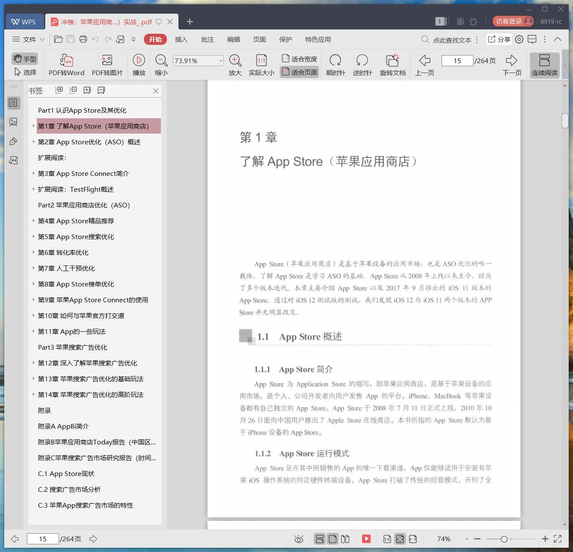Open new tab with plus button
Image resolution: width=573 pixels, height=552 pixels.
click(x=190, y=21)
